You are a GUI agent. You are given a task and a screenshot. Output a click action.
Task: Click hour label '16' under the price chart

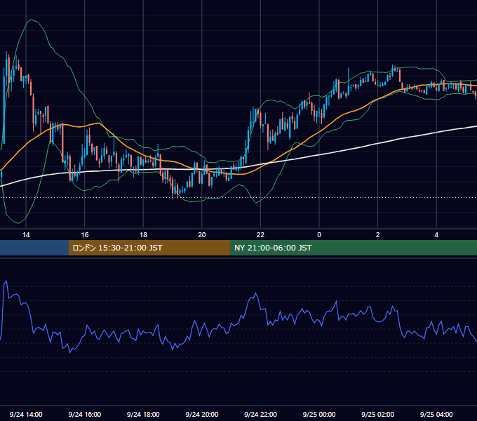tap(85, 234)
